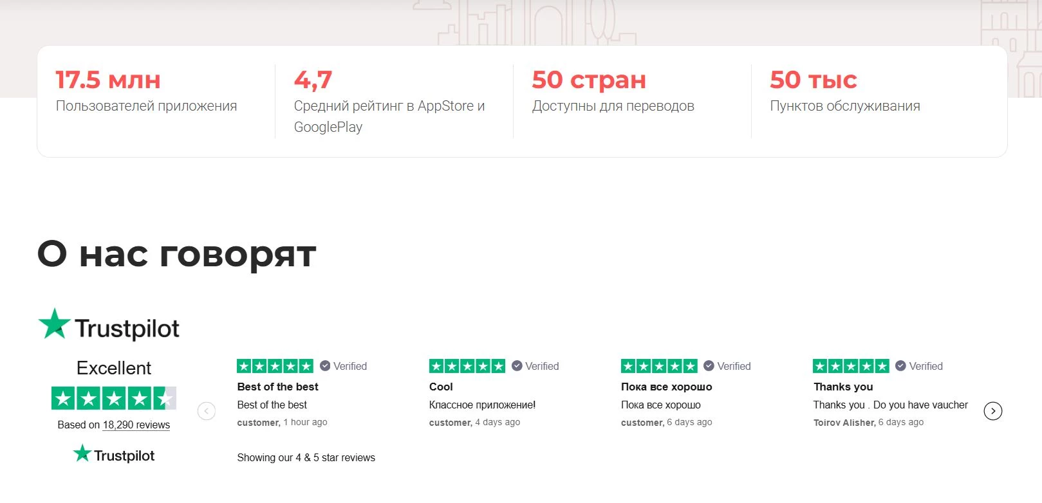Click five-star rating on Best of the best review
This screenshot has width=1042, height=503.
(275, 366)
